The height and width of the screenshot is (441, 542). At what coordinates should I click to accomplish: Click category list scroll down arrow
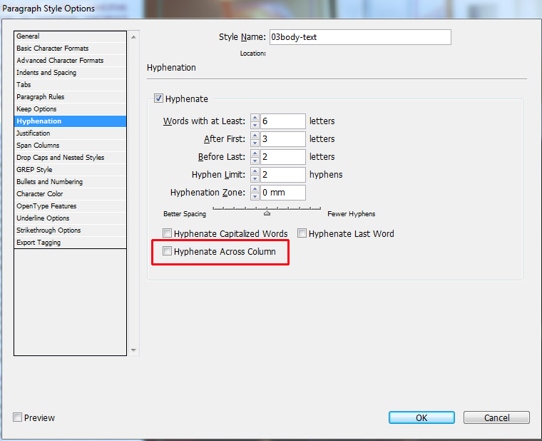133,350
